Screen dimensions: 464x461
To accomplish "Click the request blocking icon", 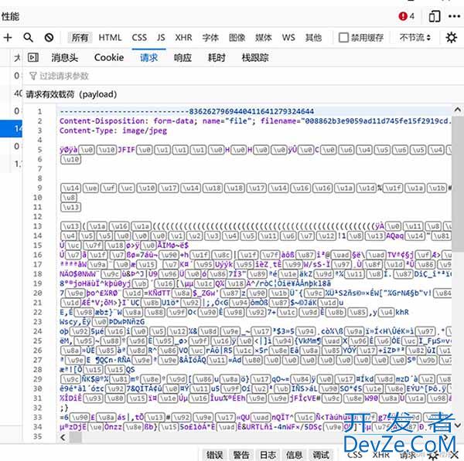I will click(49, 38).
